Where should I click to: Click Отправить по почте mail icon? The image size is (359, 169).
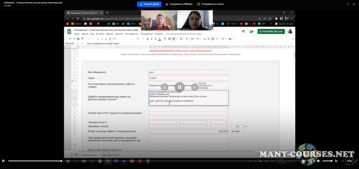(199, 4)
